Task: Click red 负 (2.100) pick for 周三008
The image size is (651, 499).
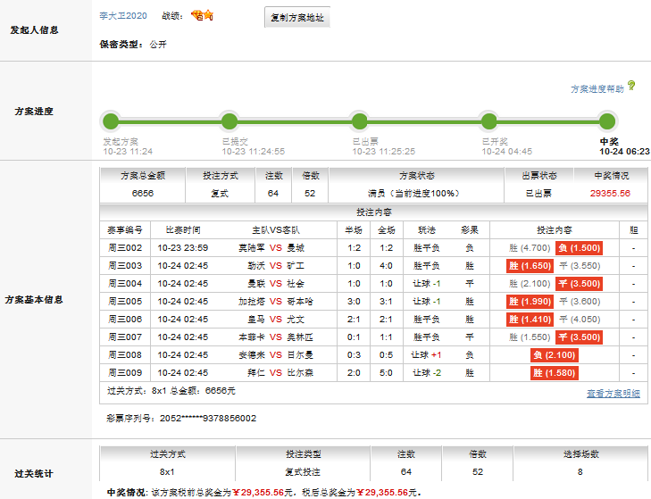Action: tap(555, 355)
